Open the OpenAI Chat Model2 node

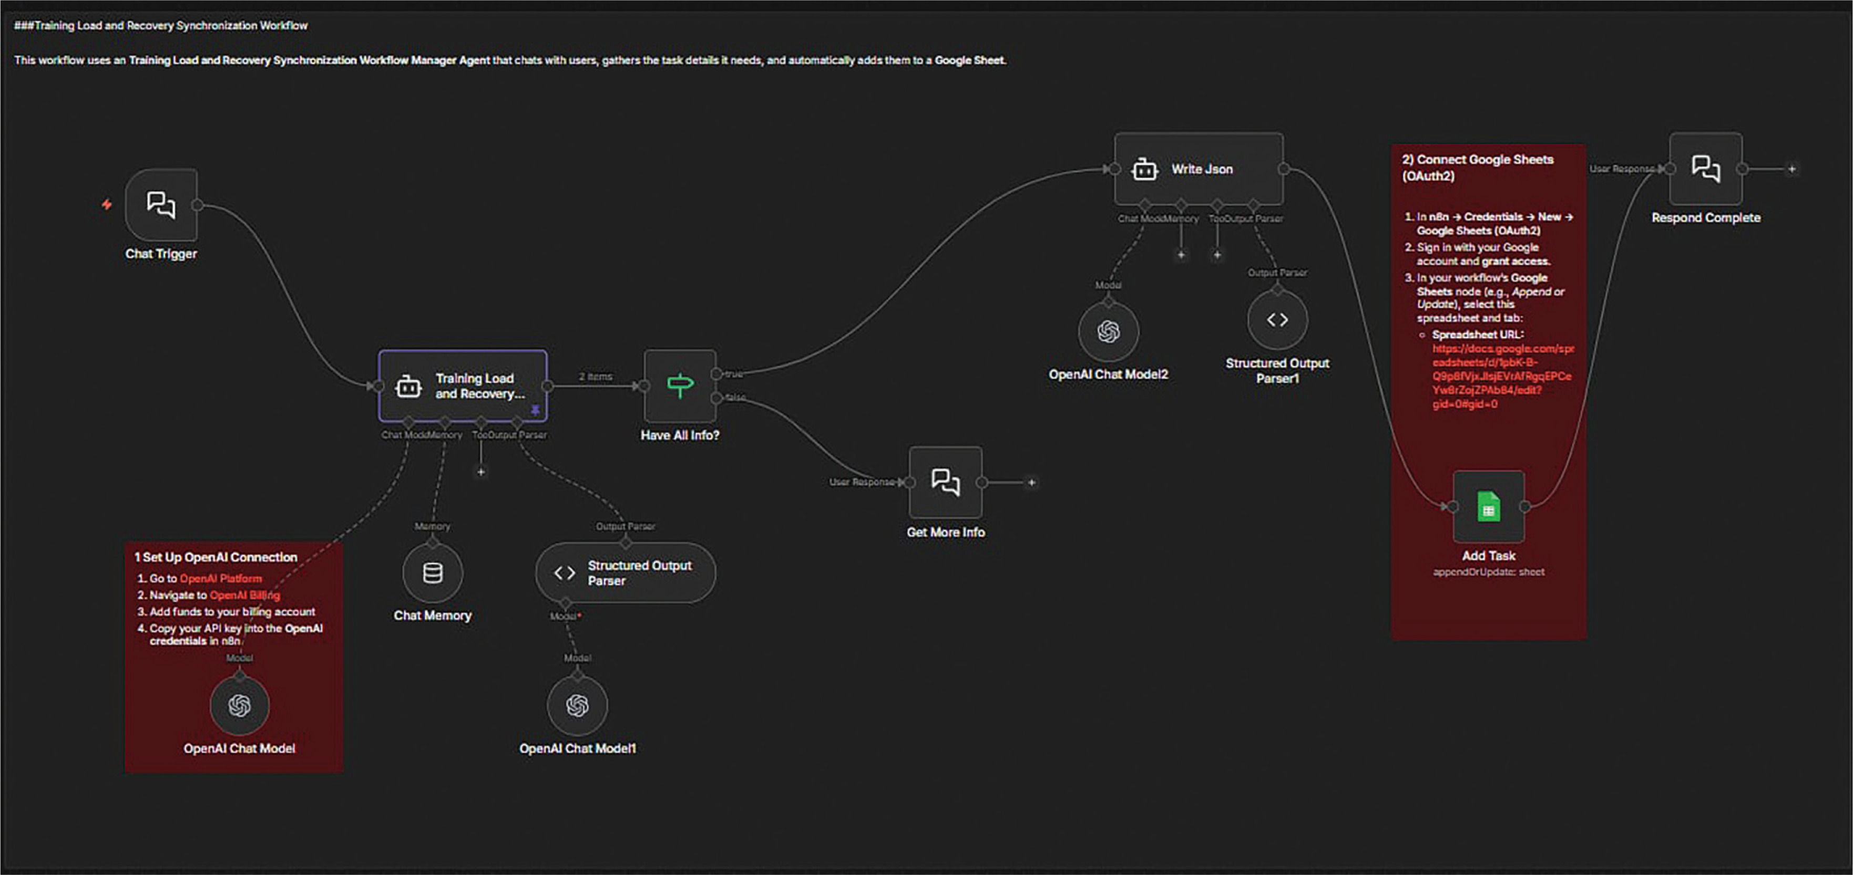(x=1109, y=331)
